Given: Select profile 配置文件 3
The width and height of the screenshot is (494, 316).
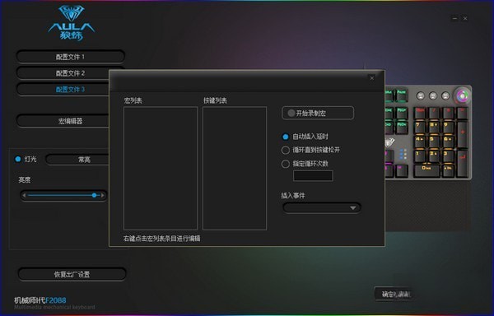Looking at the screenshot, I should coord(63,90).
